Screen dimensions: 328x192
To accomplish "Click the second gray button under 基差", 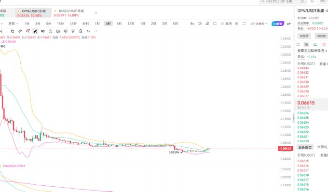I will [x=321, y=36].
